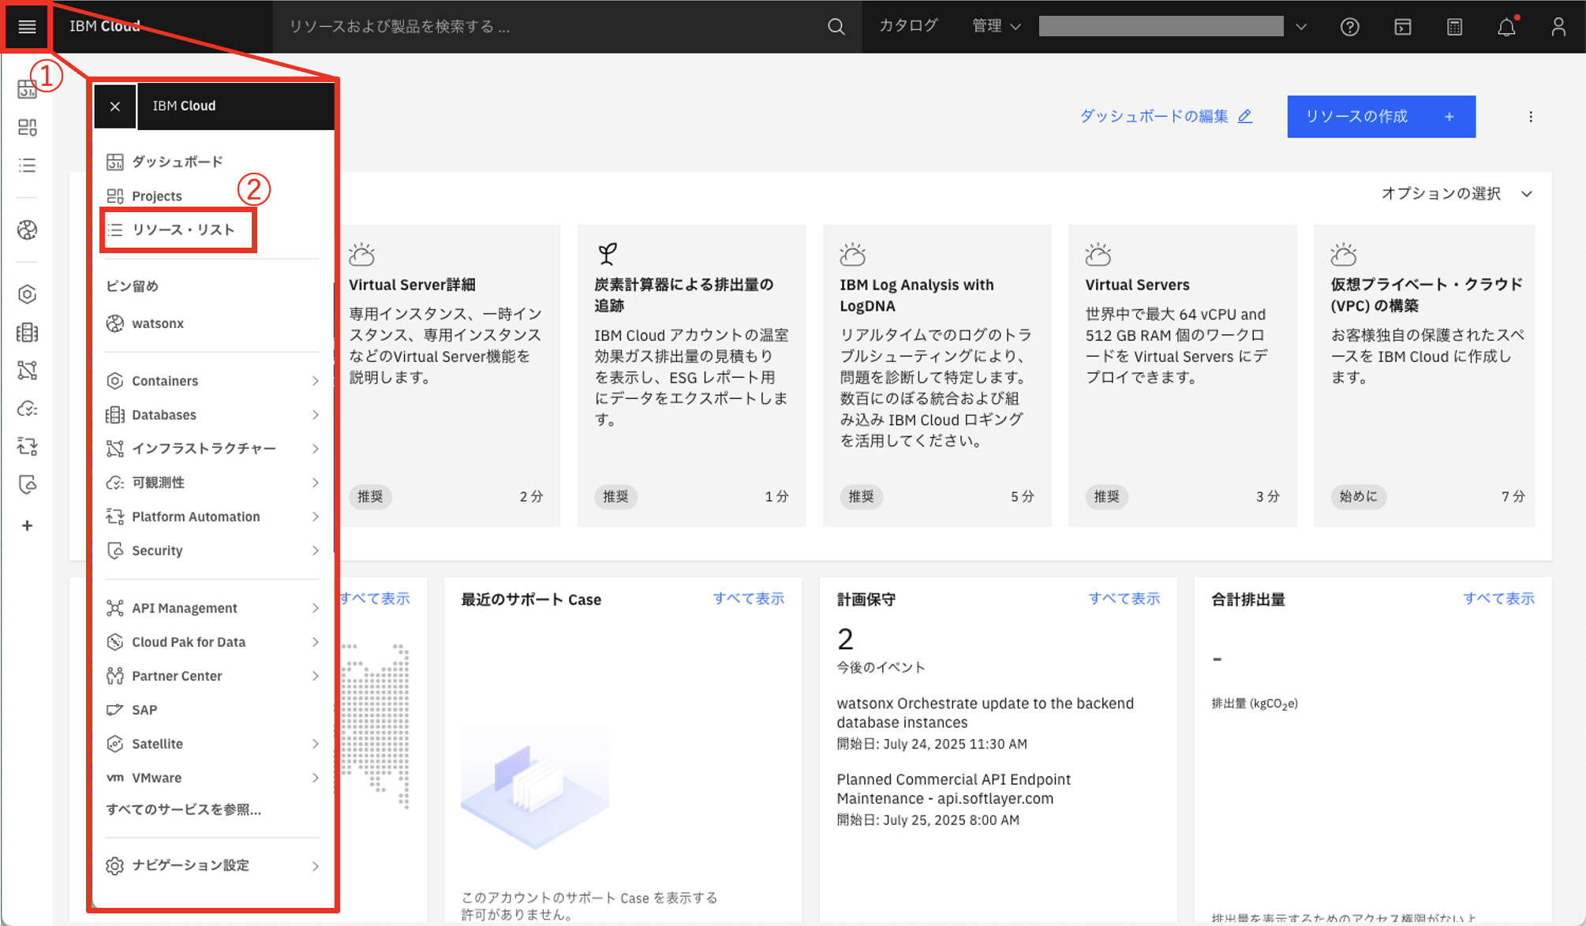Select the dashboard icon in left sidebar

click(27, 89)
